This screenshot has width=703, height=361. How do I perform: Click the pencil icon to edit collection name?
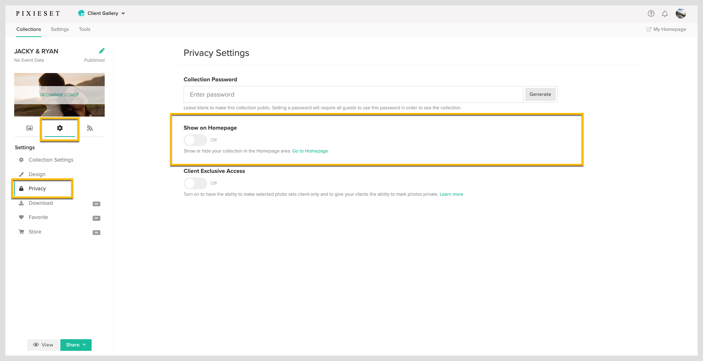pos(102,51)
